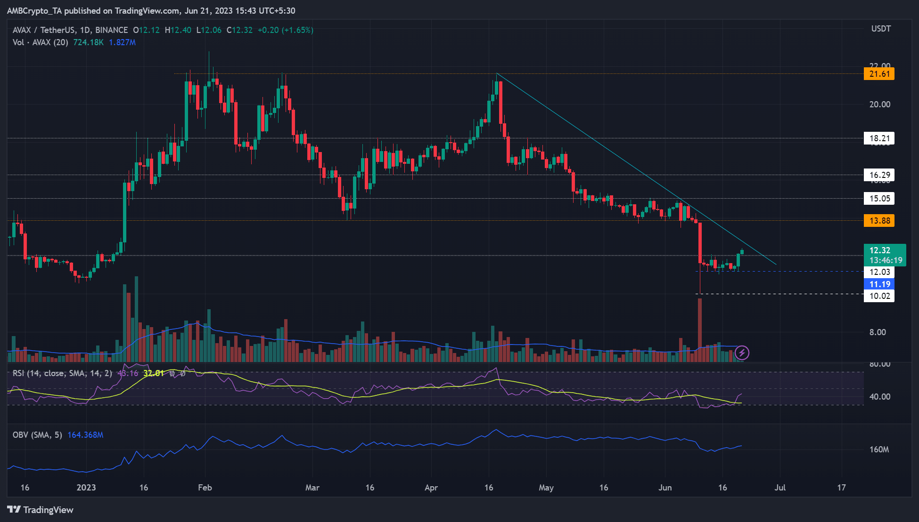Select the Vol · AVAX (20) legend
The image size is (919, 522).
pos(41,42)
